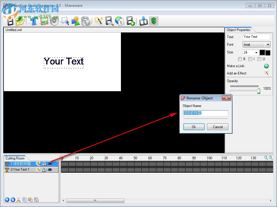Open the Size dropdown showing 24

[x=256, y=52]
